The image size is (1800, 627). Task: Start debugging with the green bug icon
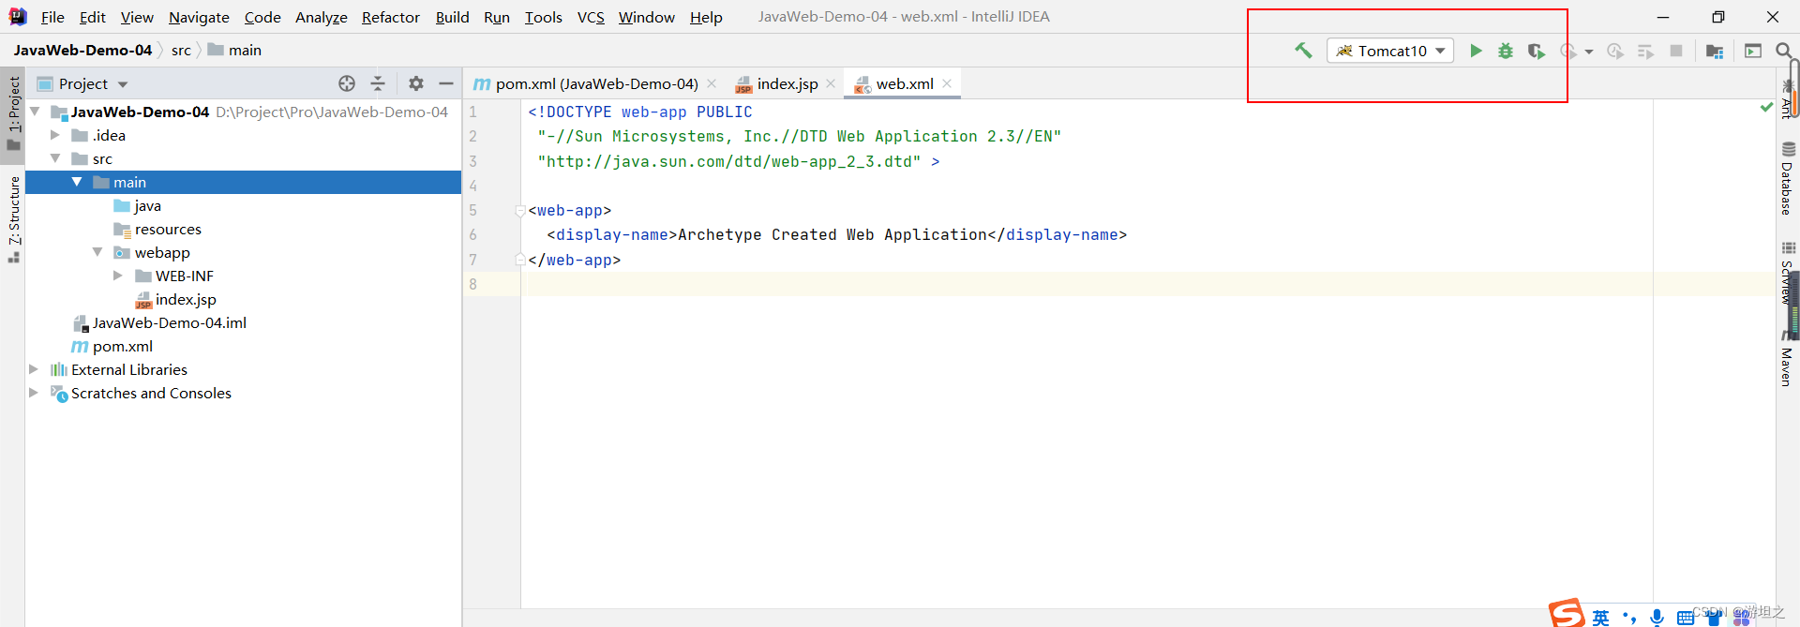[1506, 51]
